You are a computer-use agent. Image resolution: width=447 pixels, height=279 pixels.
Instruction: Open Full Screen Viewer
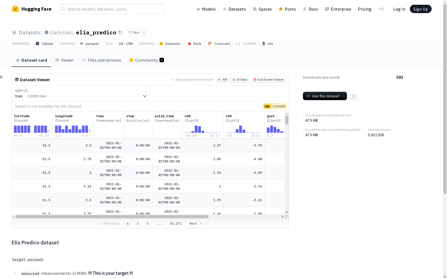[268, 80]
